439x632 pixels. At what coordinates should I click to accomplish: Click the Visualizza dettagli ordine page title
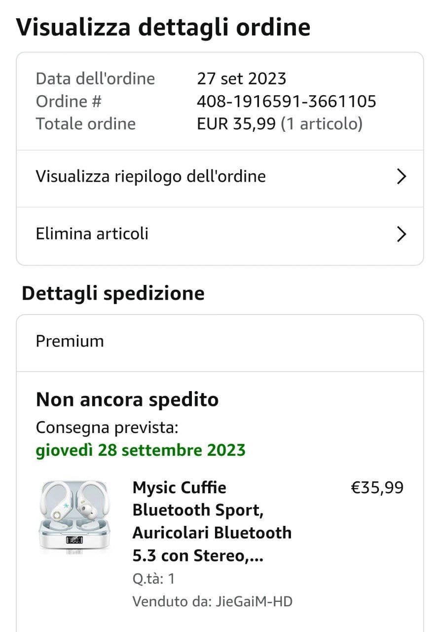163,27
